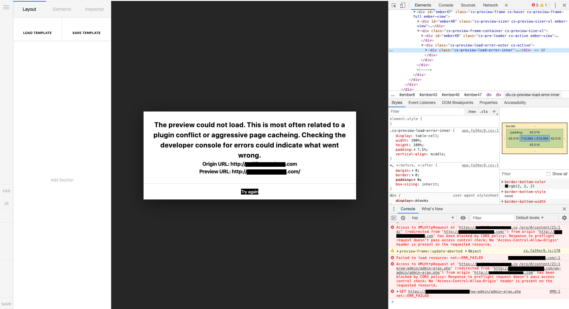Image resolution: width=569 pixels, height=309 pixels.
Task: Open console settings gear
Action: [x=564, y=218]
